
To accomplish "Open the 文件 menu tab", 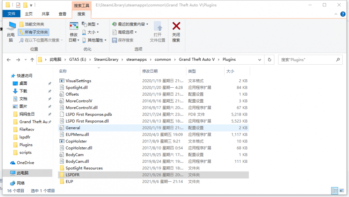I will point(12,14).
